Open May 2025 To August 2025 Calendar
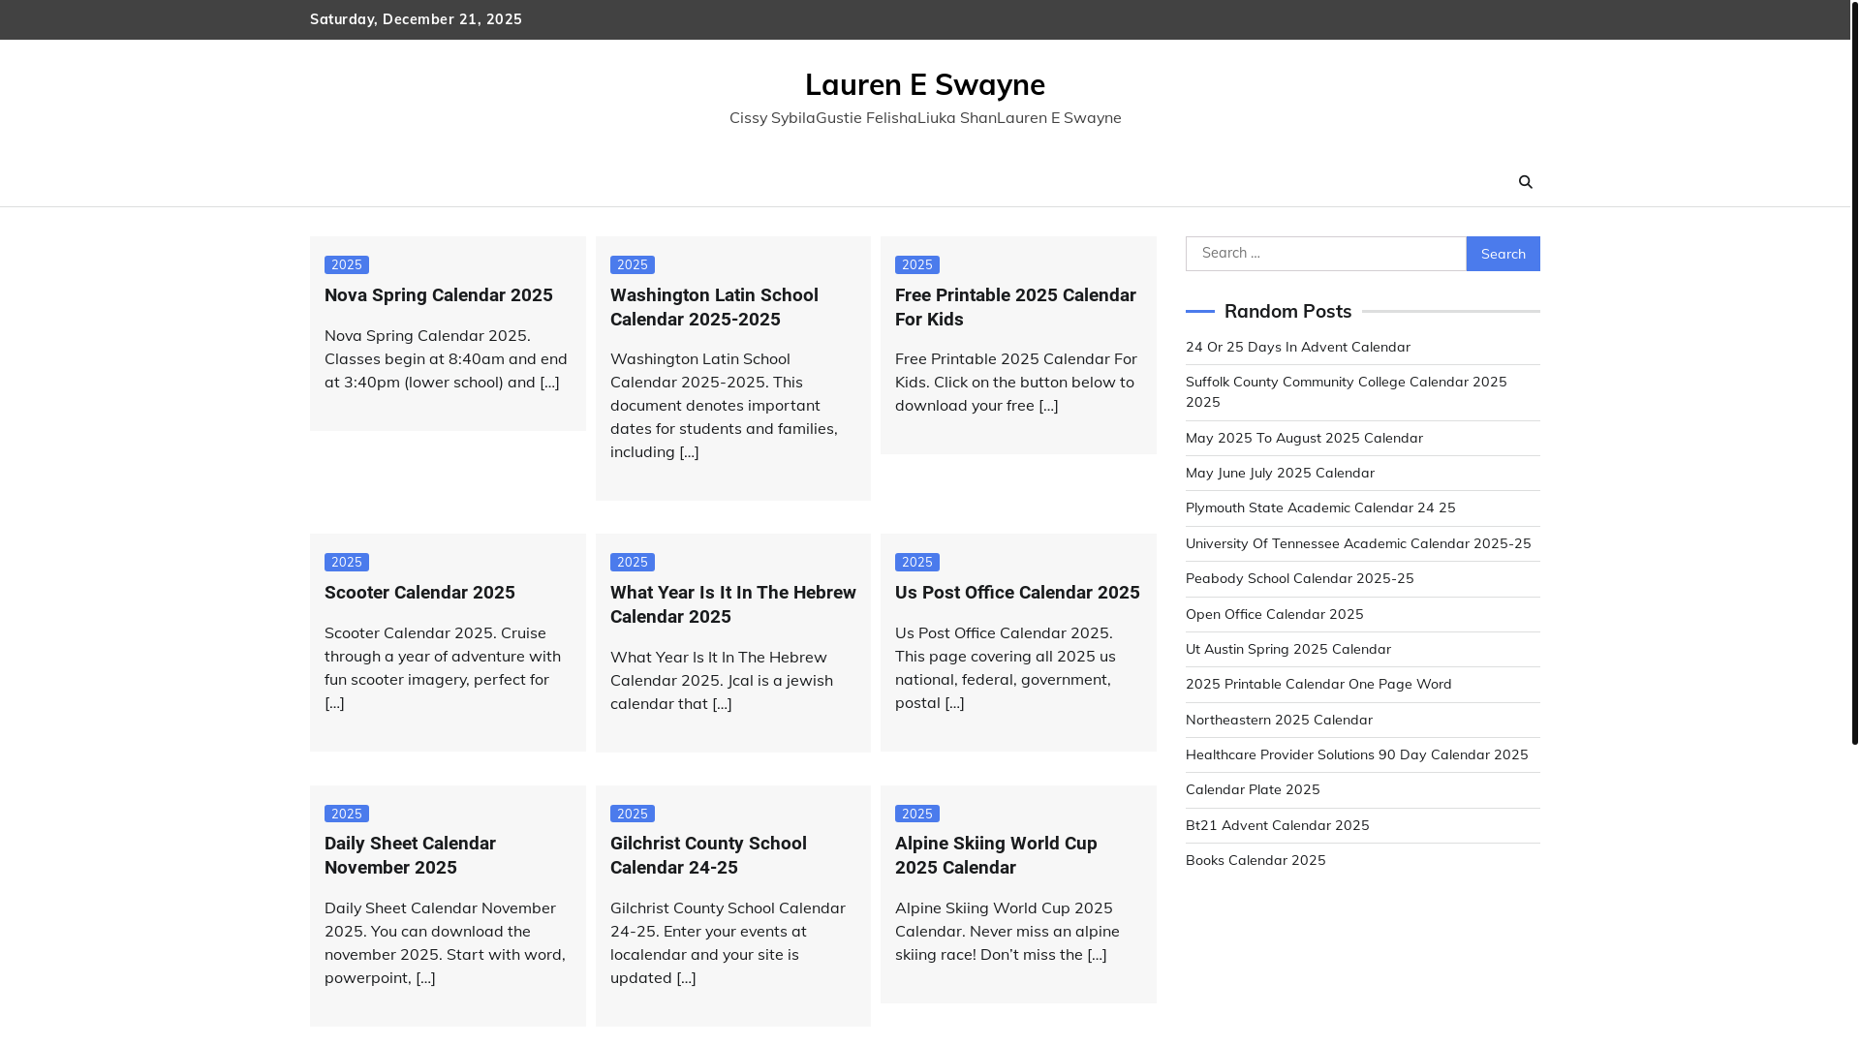This screenshot has width=1860, height=1046. click(x=1304, y=438)
